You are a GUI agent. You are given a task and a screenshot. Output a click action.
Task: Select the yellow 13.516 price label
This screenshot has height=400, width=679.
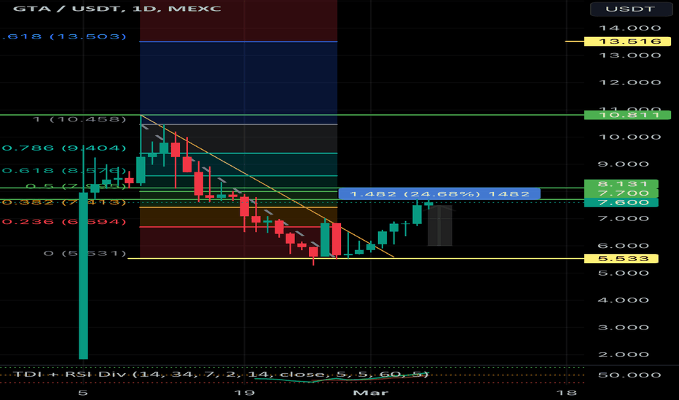click(x=627, y=41)
